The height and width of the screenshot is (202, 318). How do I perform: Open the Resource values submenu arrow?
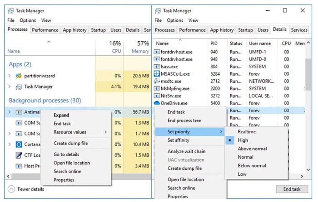106,132
